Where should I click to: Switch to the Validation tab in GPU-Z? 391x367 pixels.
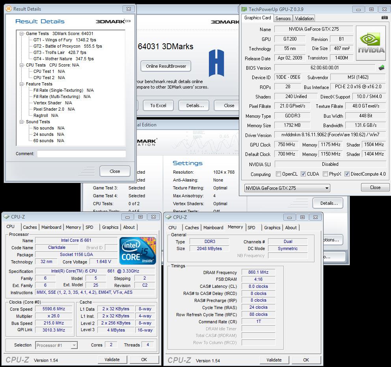point(304,19)
